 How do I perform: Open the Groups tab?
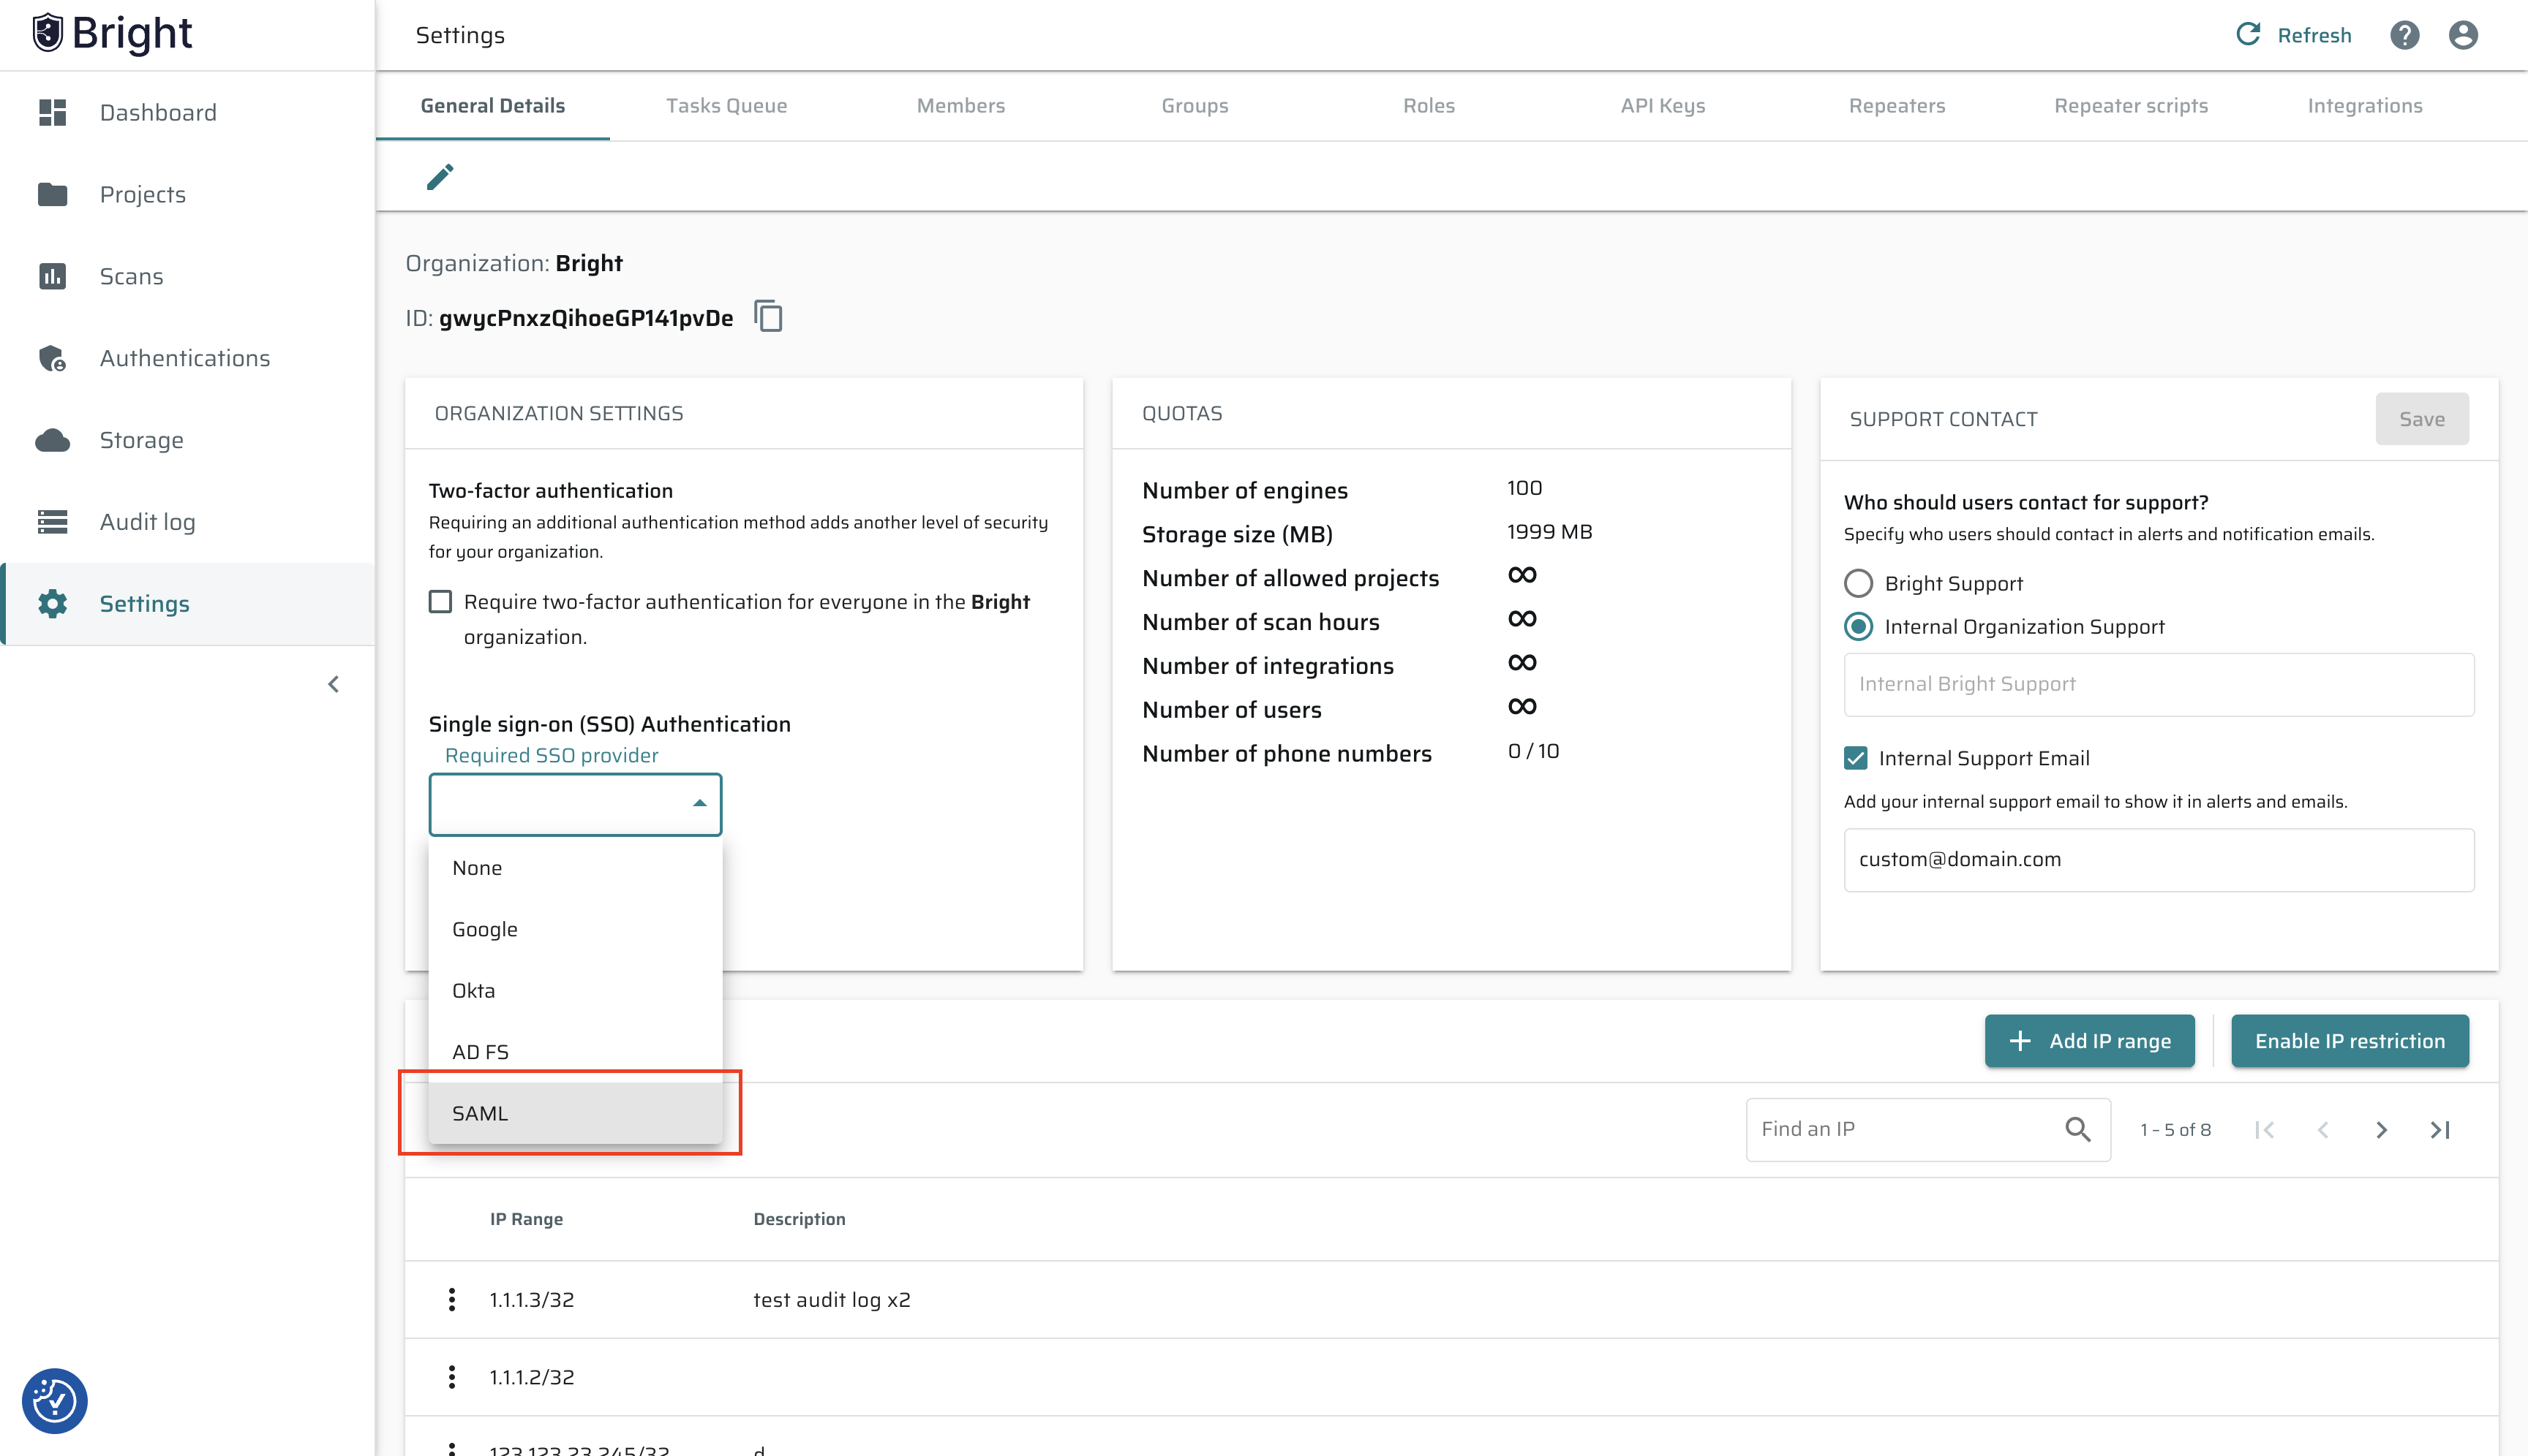[x=1195, y=106]
